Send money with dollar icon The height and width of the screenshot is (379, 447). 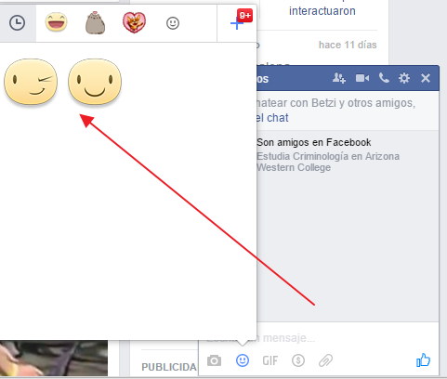[298, 360]
